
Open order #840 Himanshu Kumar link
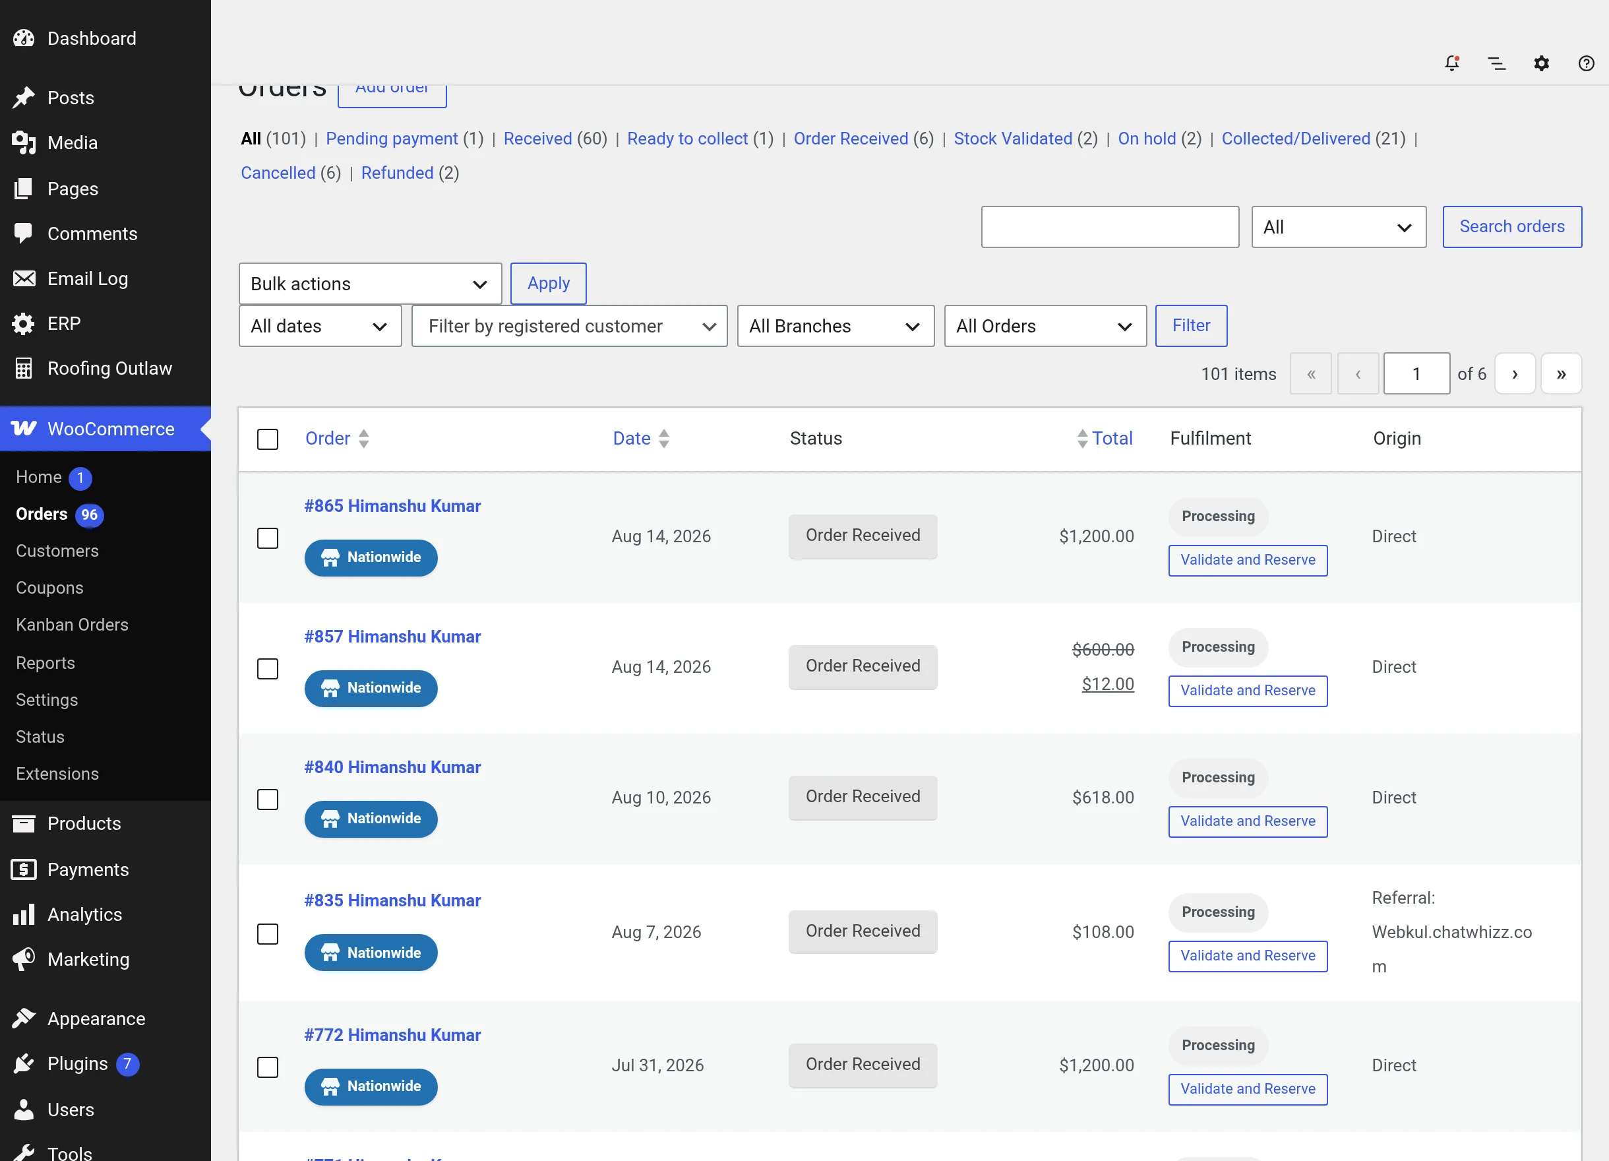(392, 767)
